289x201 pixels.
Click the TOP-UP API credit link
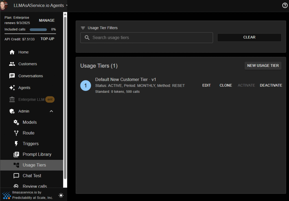47,39
